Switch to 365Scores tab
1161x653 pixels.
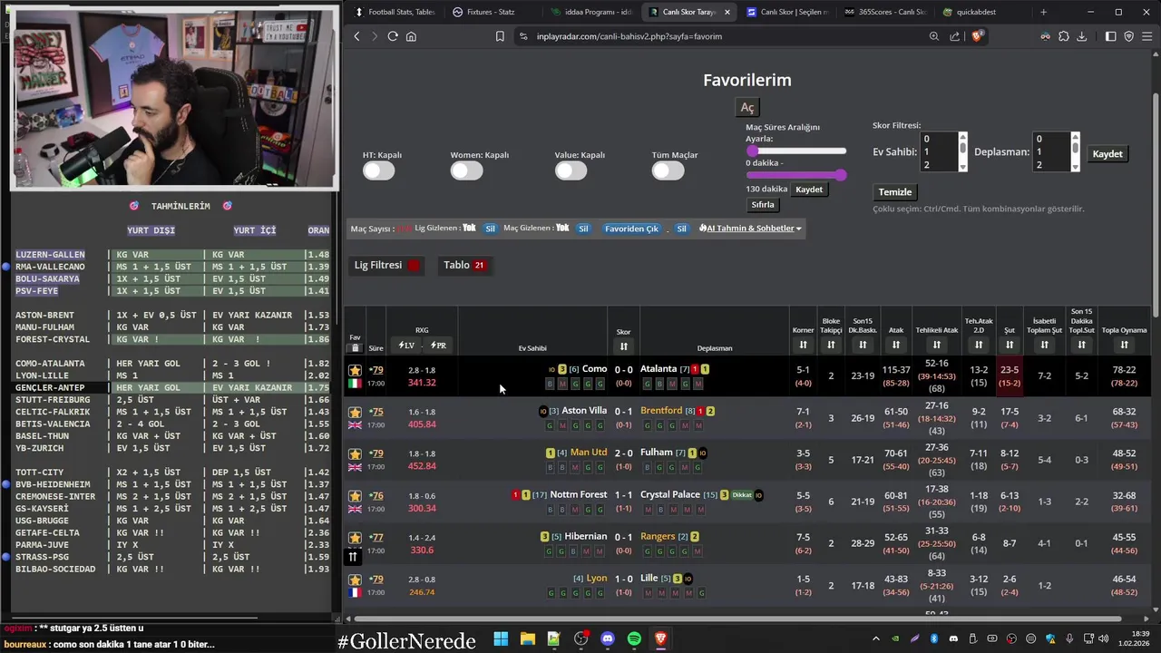pyautogui.click(x=884, y=12)
